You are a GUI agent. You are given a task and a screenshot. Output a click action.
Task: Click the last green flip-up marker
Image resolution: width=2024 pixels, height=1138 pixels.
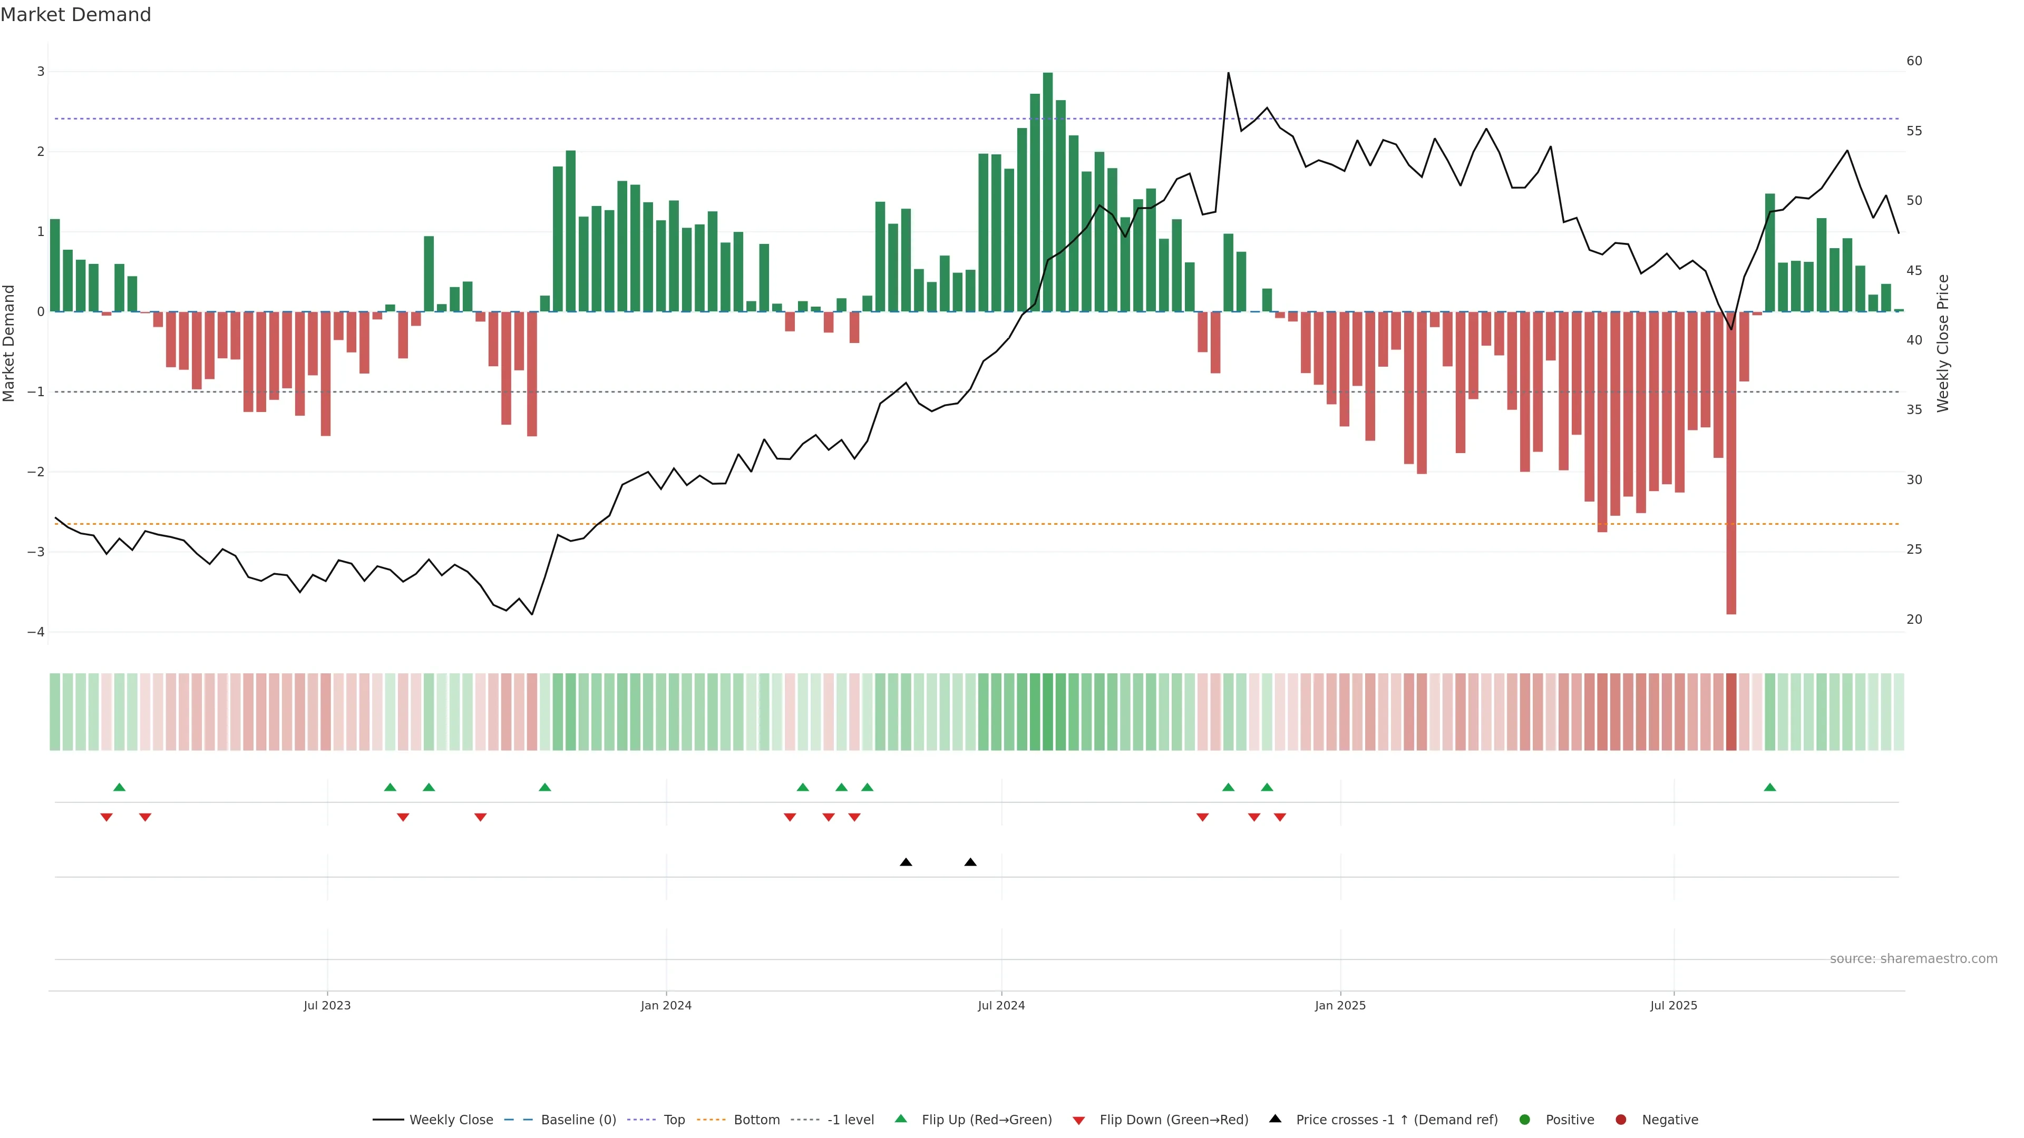pos(1769,787)
